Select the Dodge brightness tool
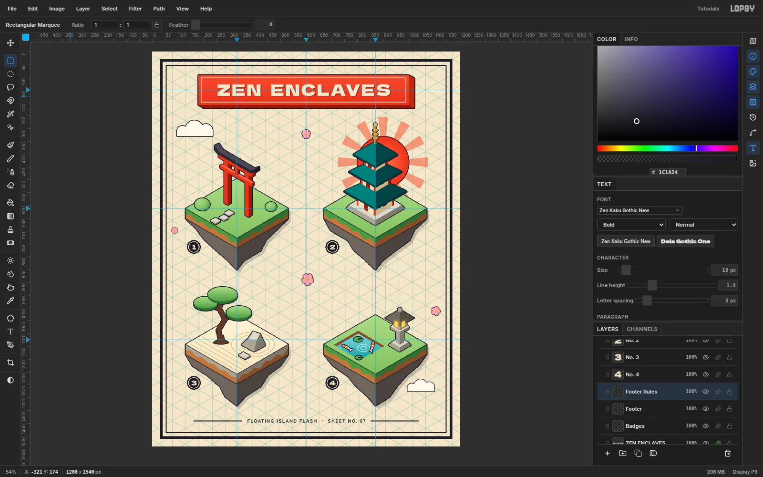 (10, 260)
